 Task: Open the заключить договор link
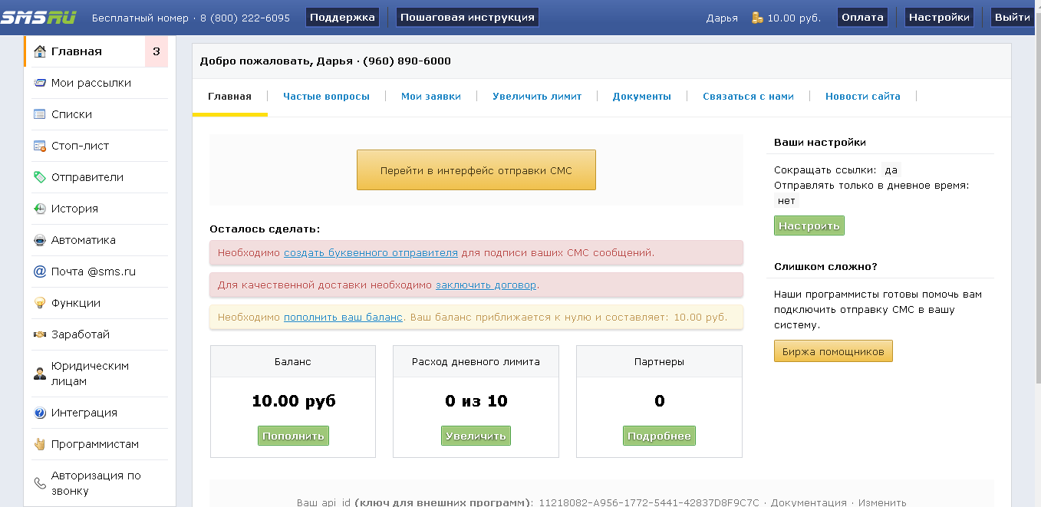pyautogui.click(x=486, y=285)
